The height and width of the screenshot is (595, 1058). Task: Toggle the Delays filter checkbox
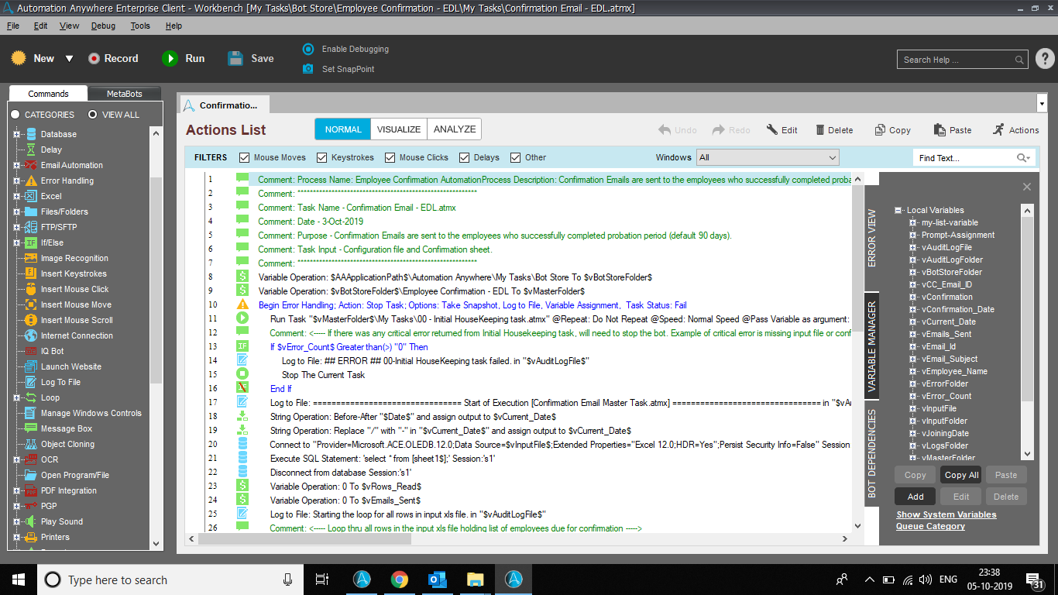[465, 157]
